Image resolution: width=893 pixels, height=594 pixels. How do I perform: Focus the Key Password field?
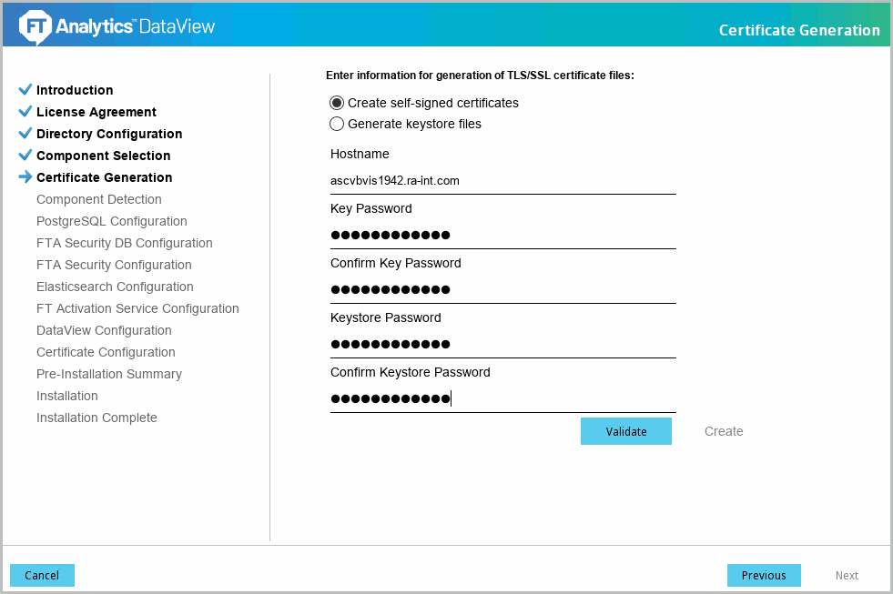pyautogui.click(x=502, y=236)
